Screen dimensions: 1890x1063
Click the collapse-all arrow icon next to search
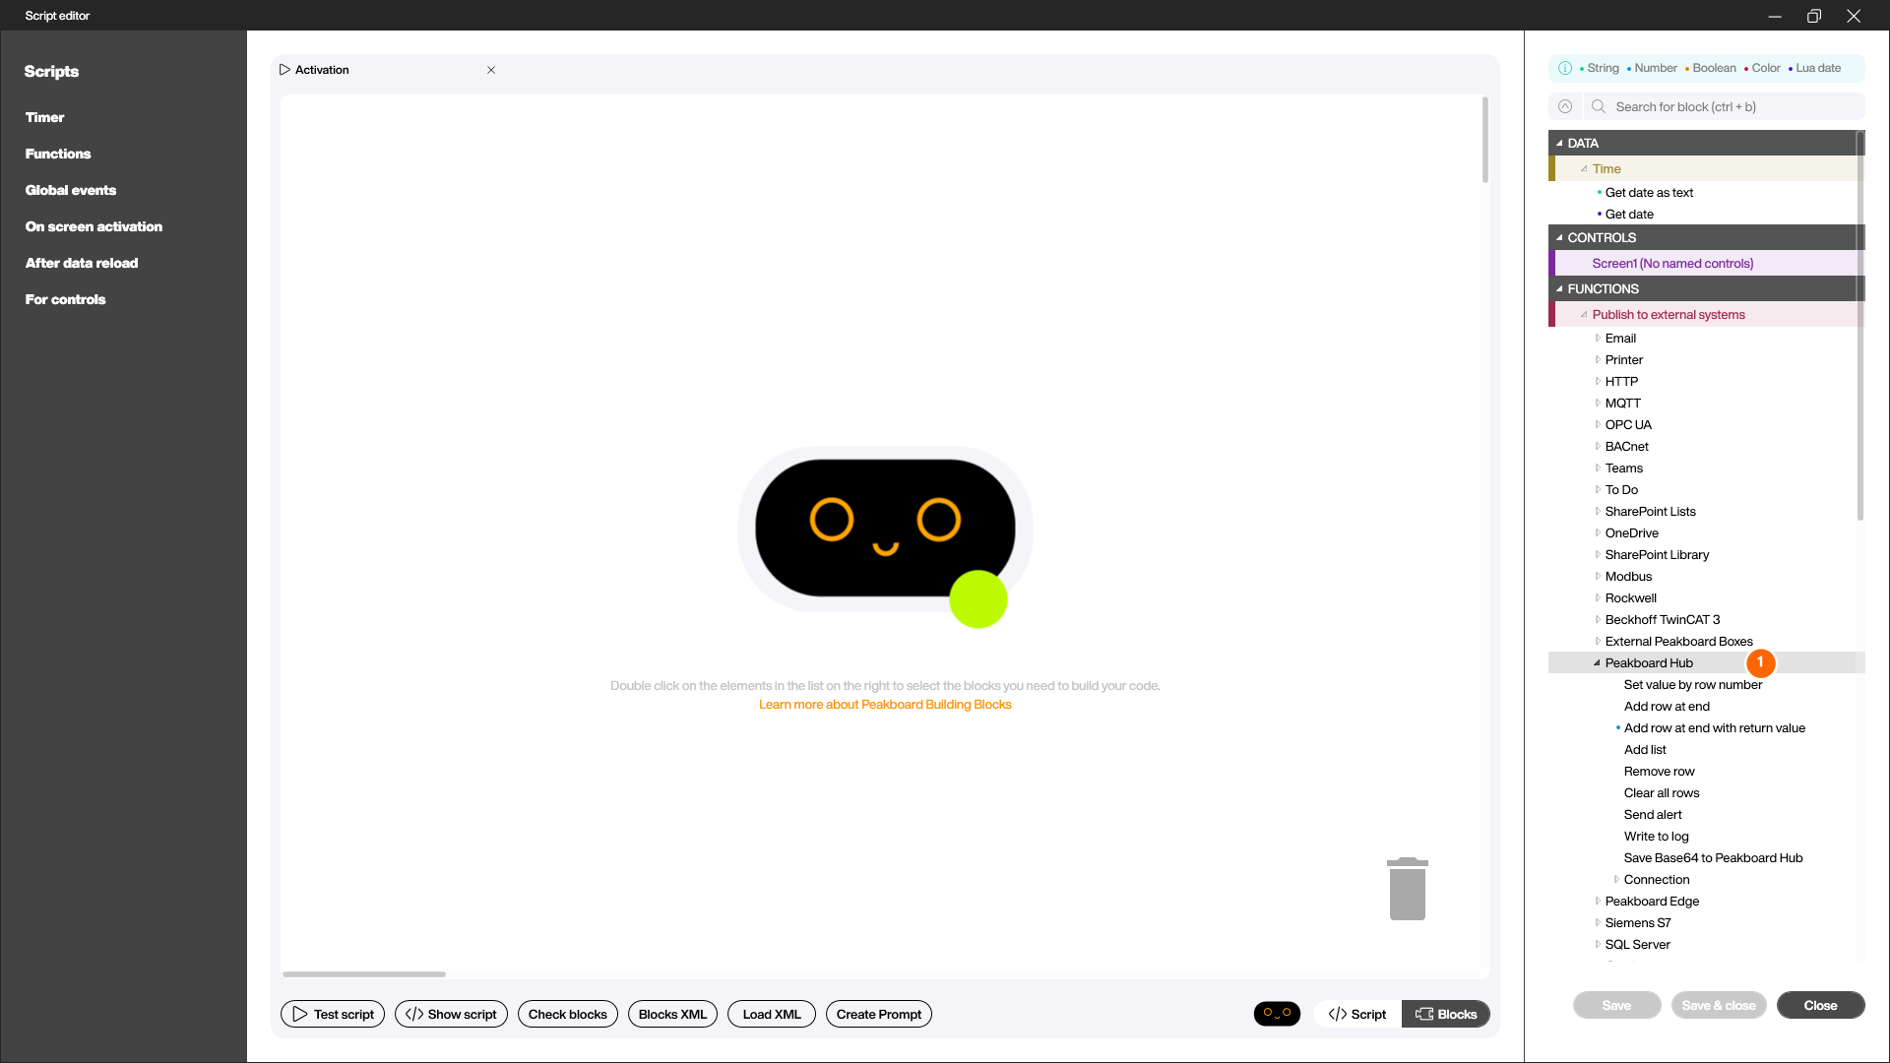point(1565,106)
